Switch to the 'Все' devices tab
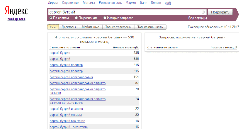The height and width of the screenshot is (129, 243). coord(53,27)
